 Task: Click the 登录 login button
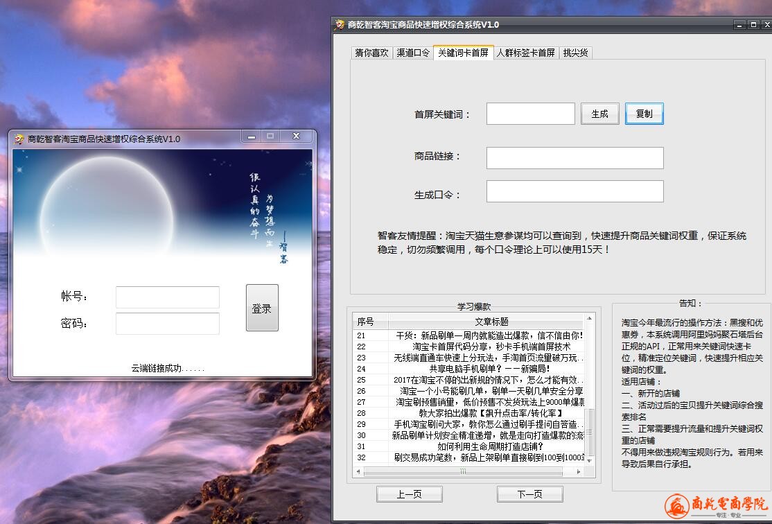[x=262, y=308]
